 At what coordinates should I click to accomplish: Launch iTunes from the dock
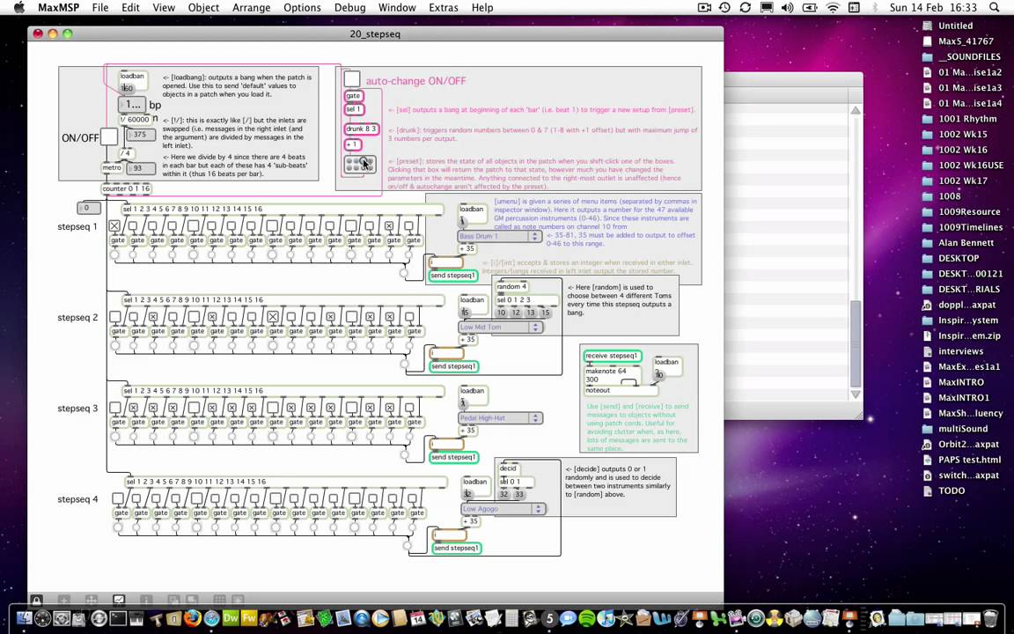(x=606, y=618)
